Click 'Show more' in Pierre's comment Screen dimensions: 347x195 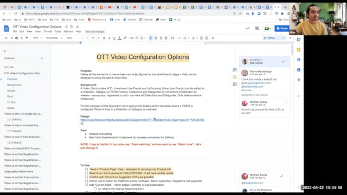(x=246, y=90)
